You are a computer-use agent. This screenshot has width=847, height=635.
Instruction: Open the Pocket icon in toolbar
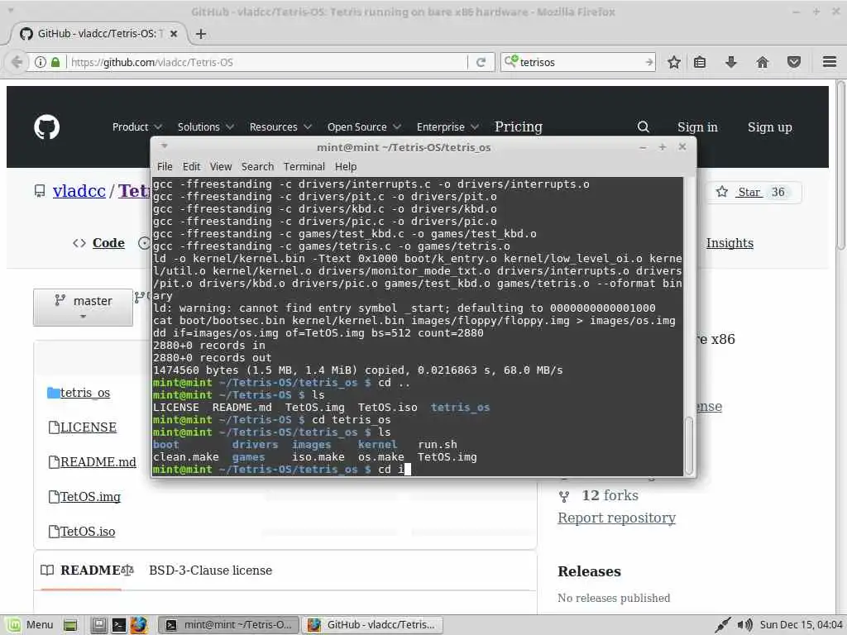[793, 62]
